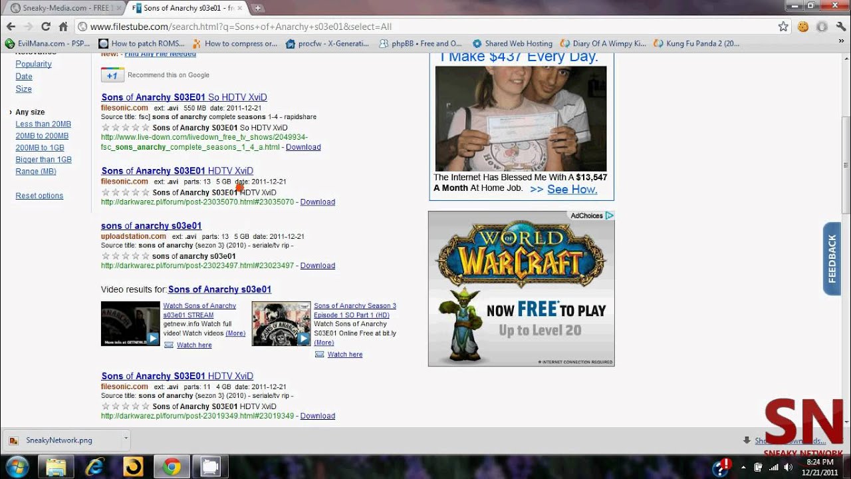Click Reset options link
851x479 pixels.
pyautogui.click(x=39, y=196)
